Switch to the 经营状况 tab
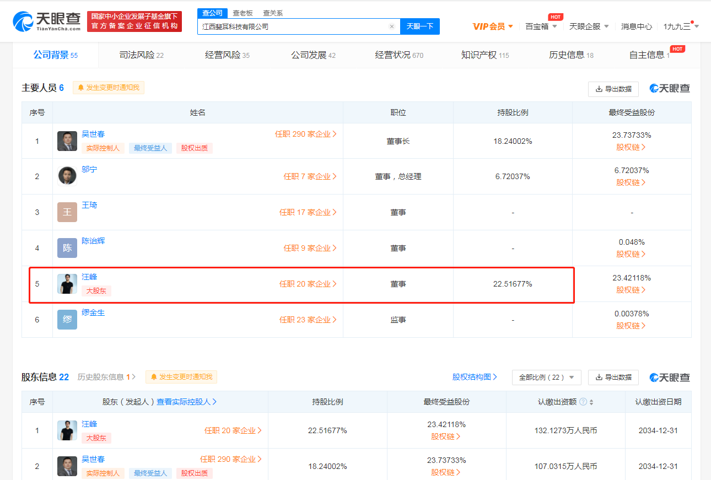This screenshot has height=480, width=711. tap(400, 55)
